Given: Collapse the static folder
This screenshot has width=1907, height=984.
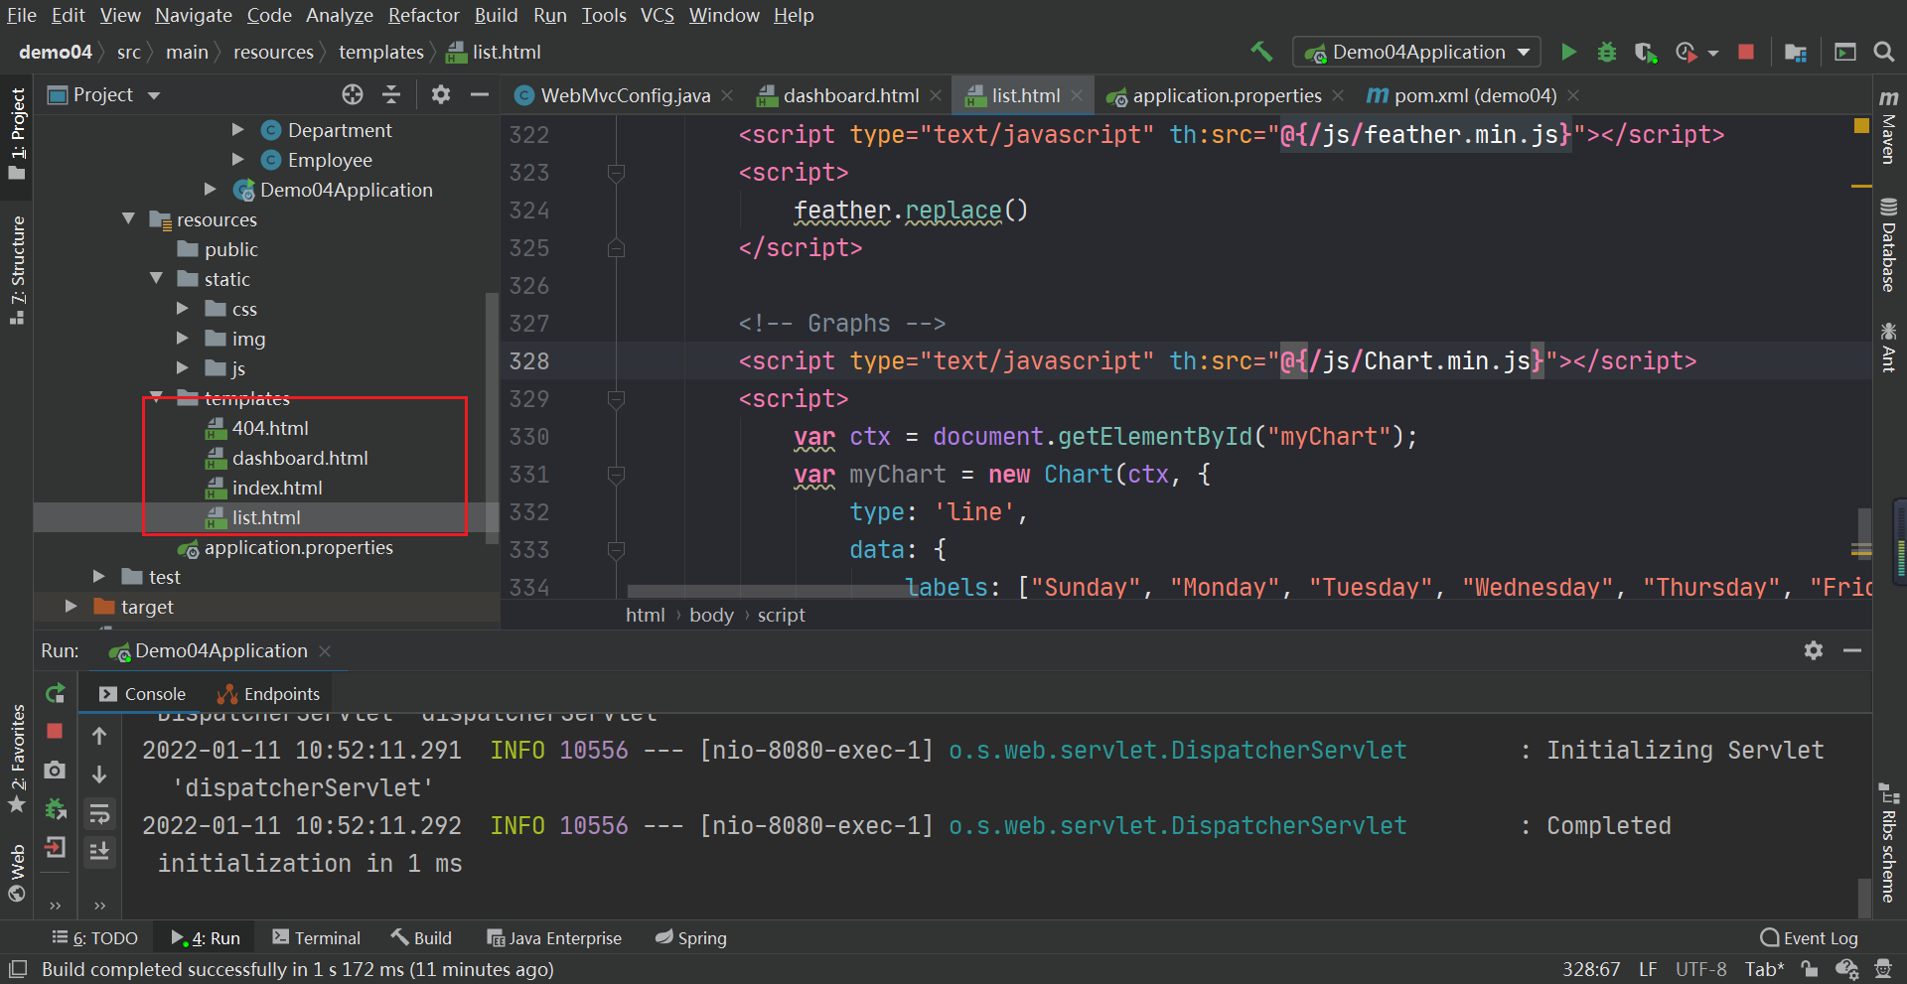Looking at the screenshot, I should [156, 279].
